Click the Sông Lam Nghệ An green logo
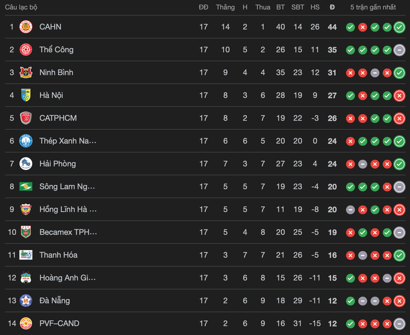This screenshot has height=335, width=410. [26, 187]
